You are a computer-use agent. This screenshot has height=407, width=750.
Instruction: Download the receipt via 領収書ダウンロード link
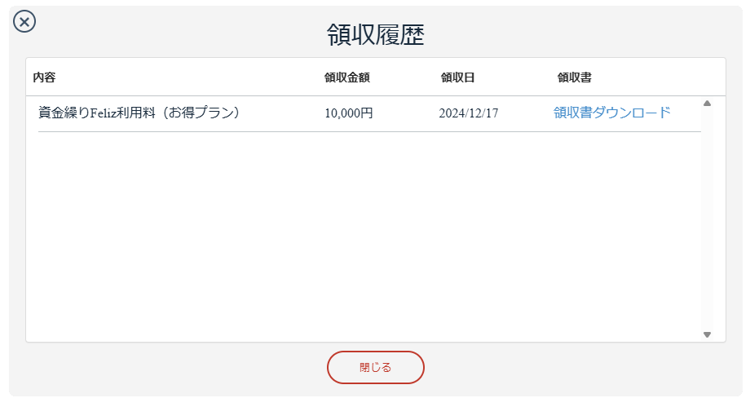611,113
